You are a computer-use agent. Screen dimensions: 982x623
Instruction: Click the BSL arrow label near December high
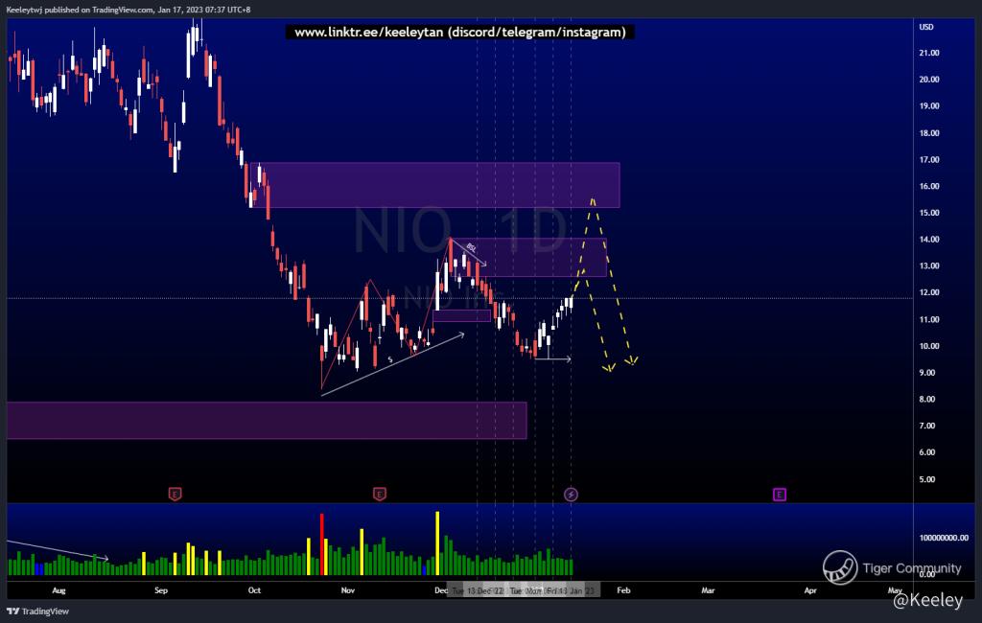pos(472,248)
